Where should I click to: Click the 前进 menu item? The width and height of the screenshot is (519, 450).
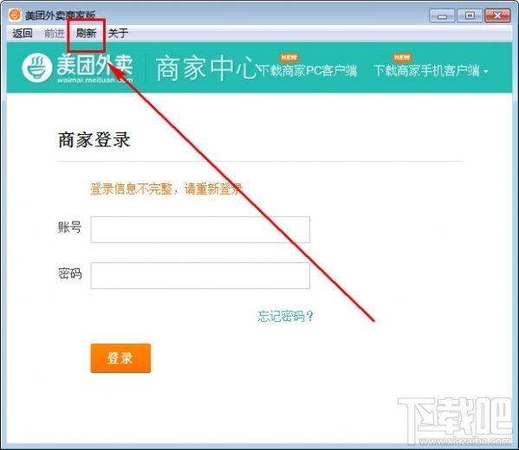(x=55, y=33)
